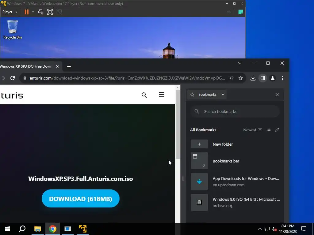Change the Newest sort order of bookmarks

click(253, 130)
